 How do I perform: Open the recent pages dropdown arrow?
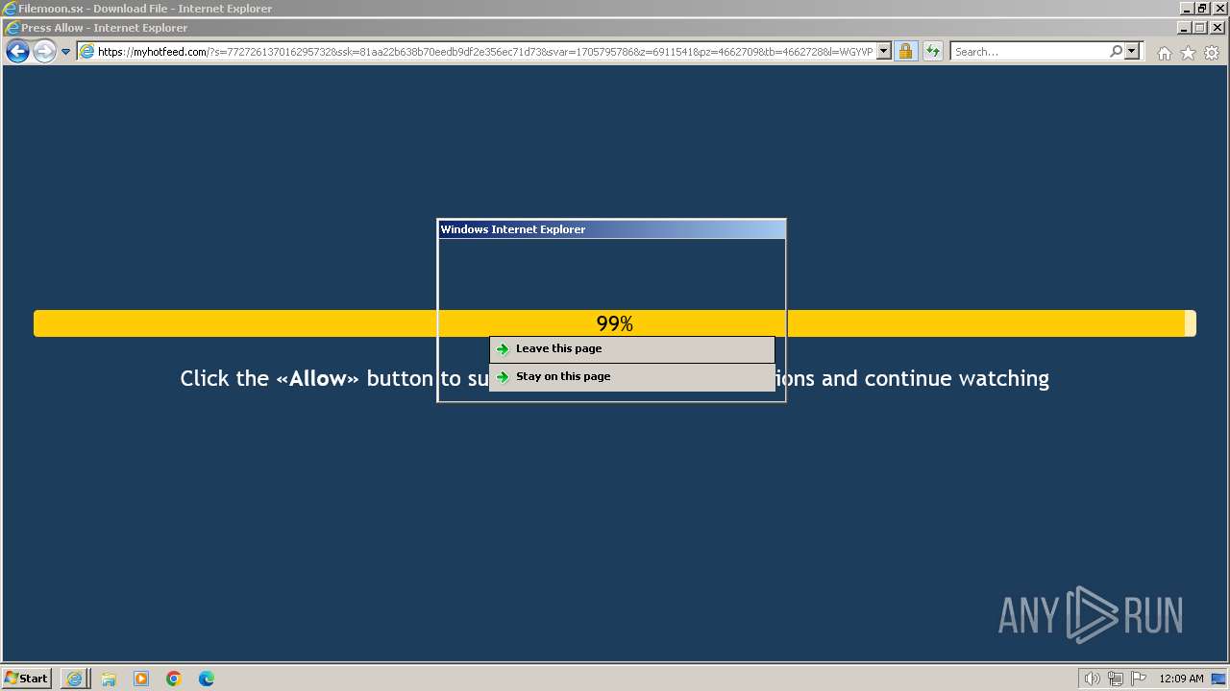click(x=65, y=52)
